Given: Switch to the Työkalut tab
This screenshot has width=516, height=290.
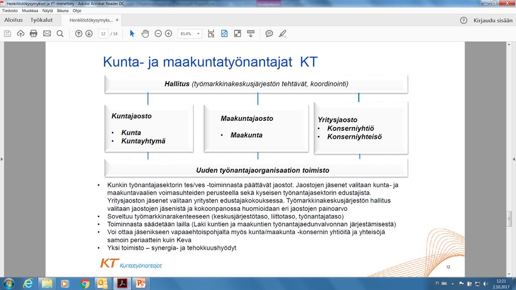Looking at the screenshot, I should 41,20.
